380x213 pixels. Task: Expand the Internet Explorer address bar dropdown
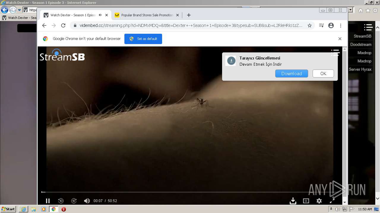point(351,10)
